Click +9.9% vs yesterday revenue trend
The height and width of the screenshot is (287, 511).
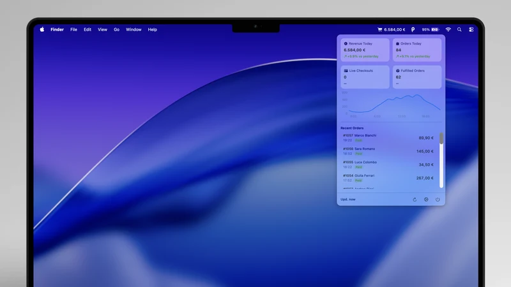[x=362, y=56]
